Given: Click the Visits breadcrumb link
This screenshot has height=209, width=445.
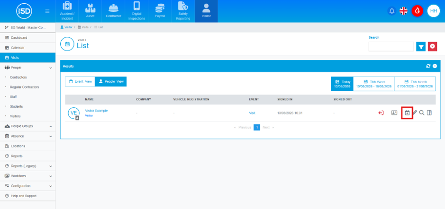Looking at the screenshot, I should 83,27.
